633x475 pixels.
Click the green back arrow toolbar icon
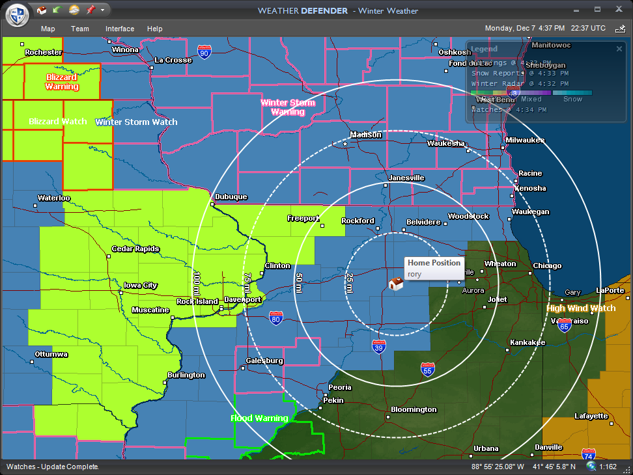pyautogui.click(x=57, y=10)
